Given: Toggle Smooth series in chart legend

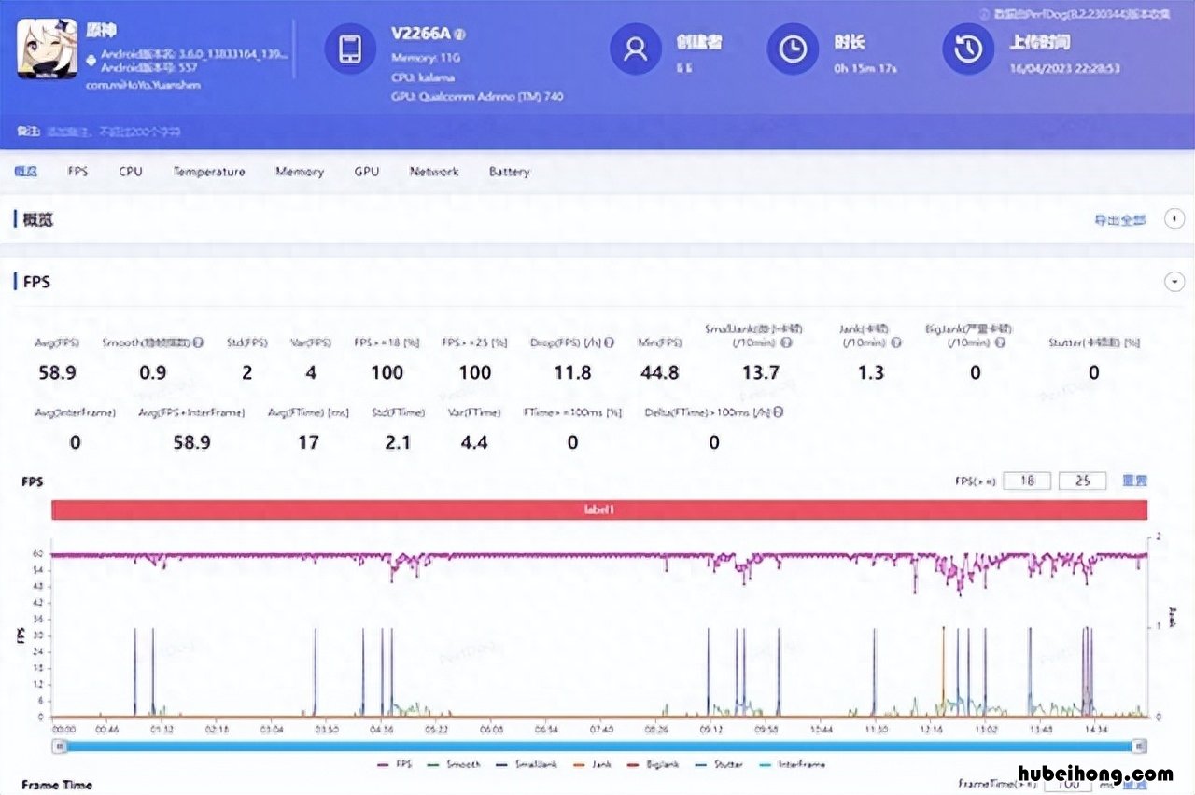Looking at the screenshot, I should click(x=454, y=764).
